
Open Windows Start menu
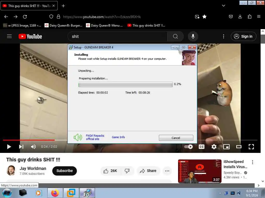(x=7, y=193)
